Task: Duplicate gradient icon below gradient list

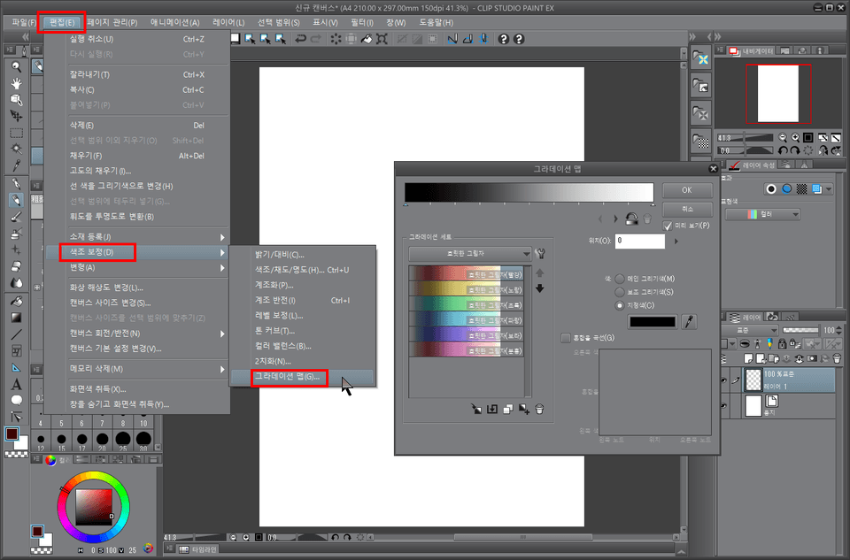Action: coord(508,410)
